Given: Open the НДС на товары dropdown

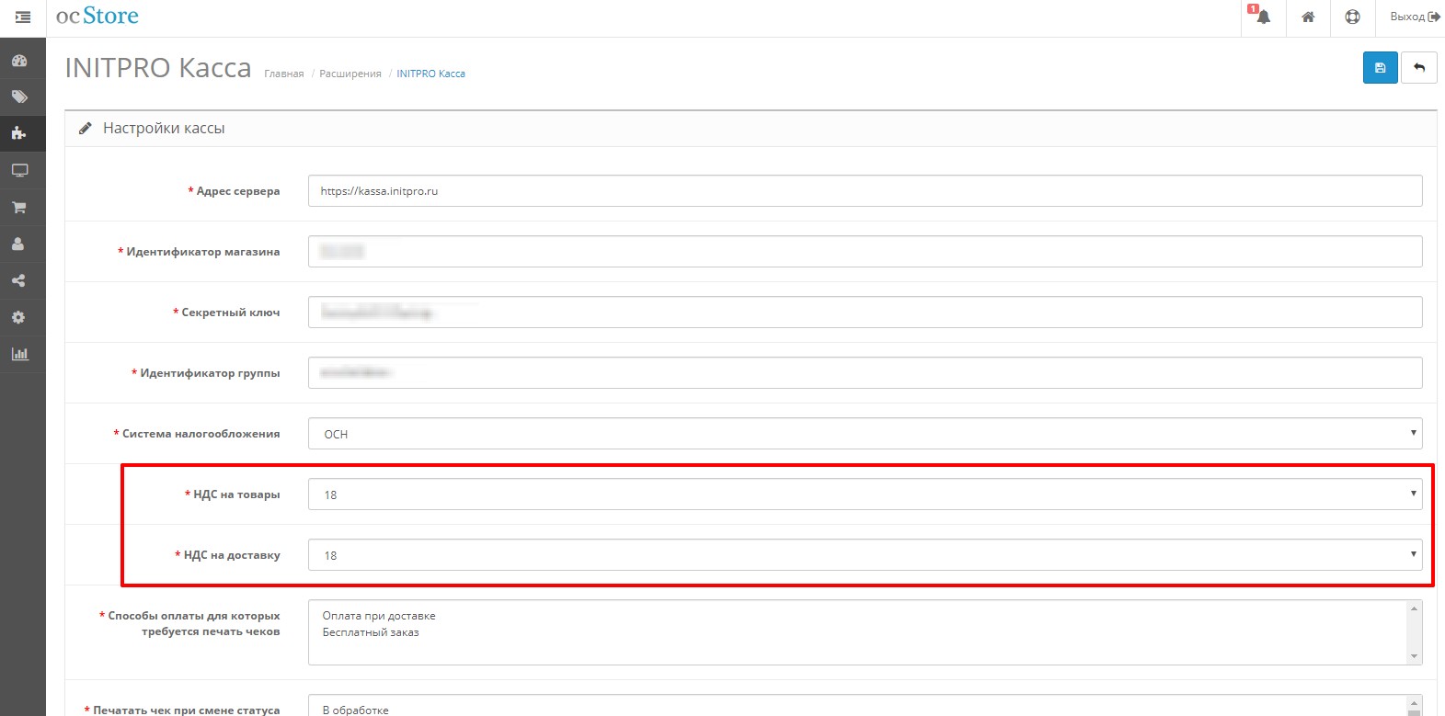Looking at the screenshot, I should 865,494.
